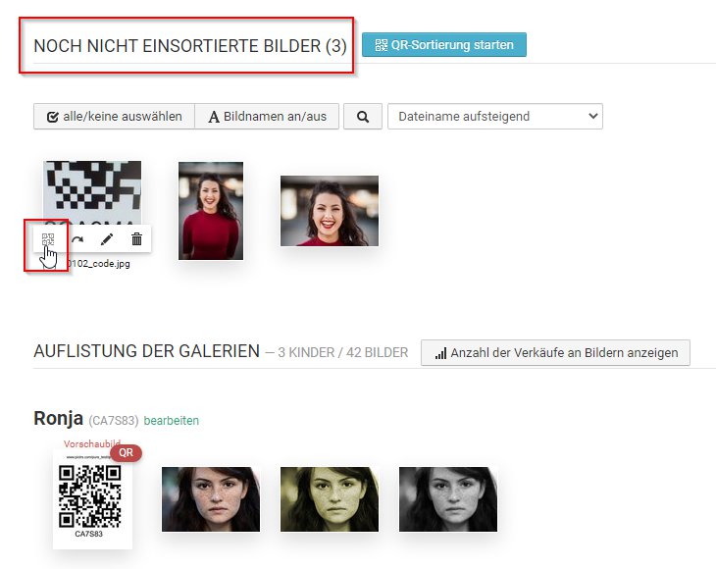The width and height of the screenshot is (716, 569).
Task: Toggle alle/keine auswählen selection
Action: pyautogui.click(x=114, y=116)
